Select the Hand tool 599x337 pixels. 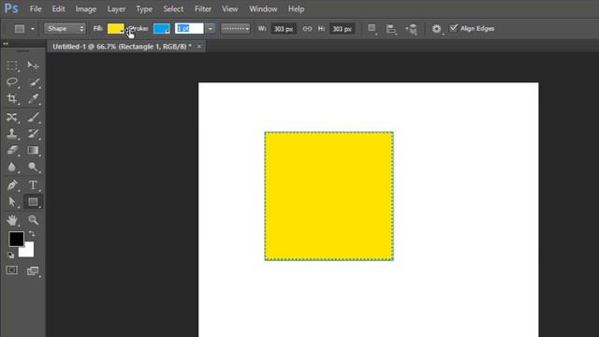point(12,220)
